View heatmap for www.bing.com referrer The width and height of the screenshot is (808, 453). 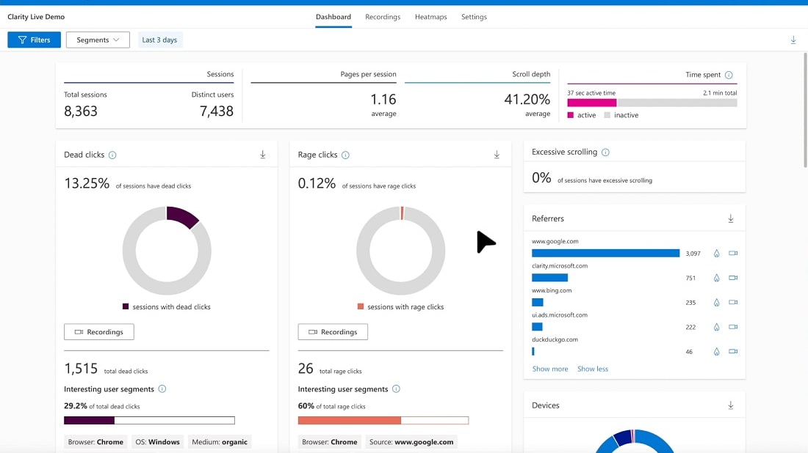coord(716,302)
